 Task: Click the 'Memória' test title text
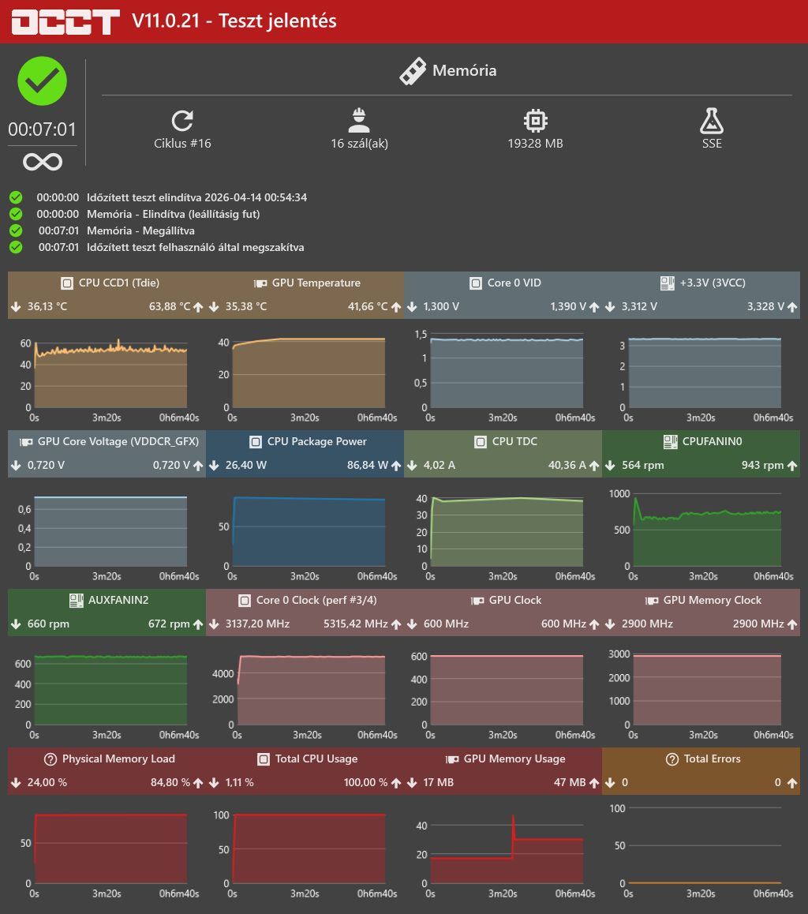point(464,70)
